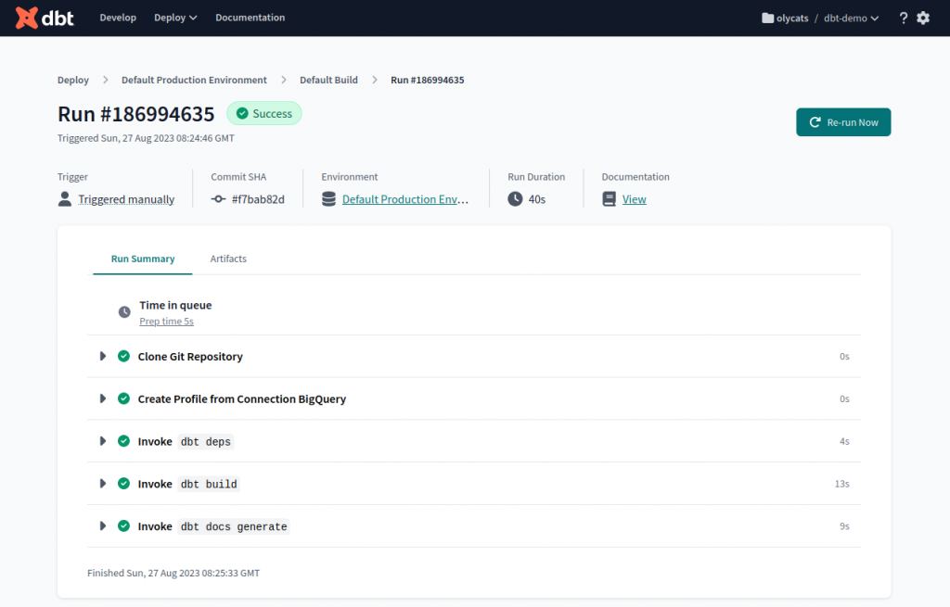Open the Develop menu item
Image resolution: width=950 pixels, height=607 pixels.
tap(118, 18)
